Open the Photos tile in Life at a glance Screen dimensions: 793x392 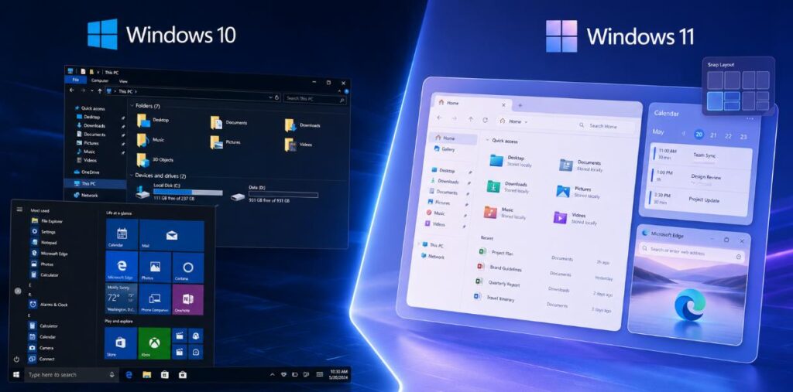pyautogui.click(x=155, y=267)
